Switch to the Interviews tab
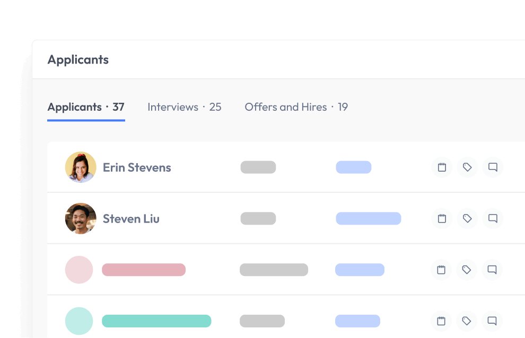Image resolution: width=525 pixels, height=338 pixels. point(184,107)
